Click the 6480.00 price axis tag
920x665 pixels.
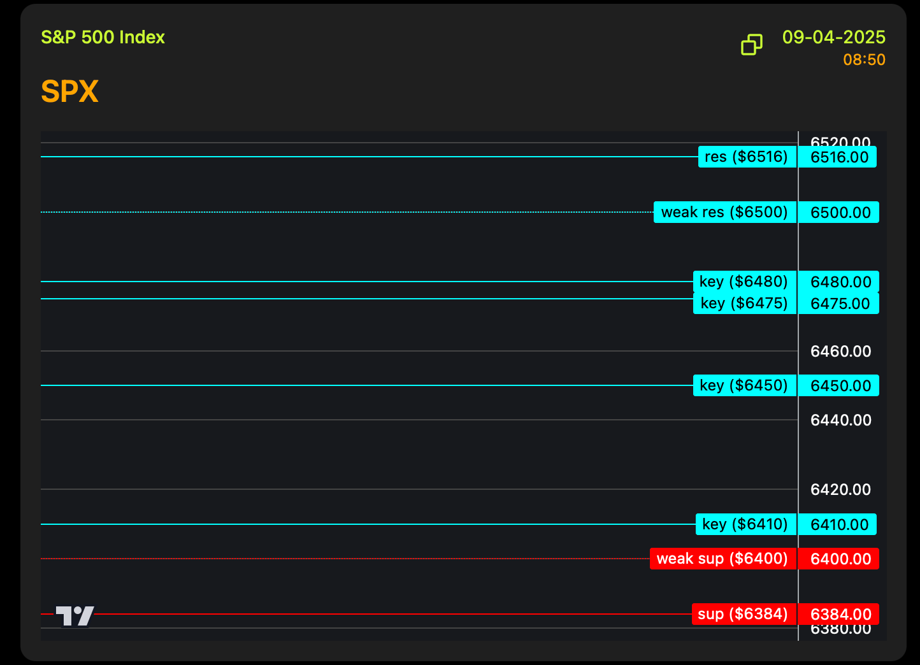(839, 282)
